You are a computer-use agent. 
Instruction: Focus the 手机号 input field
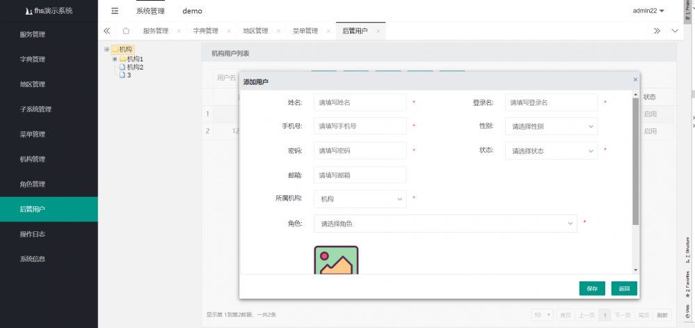[360, 126]
